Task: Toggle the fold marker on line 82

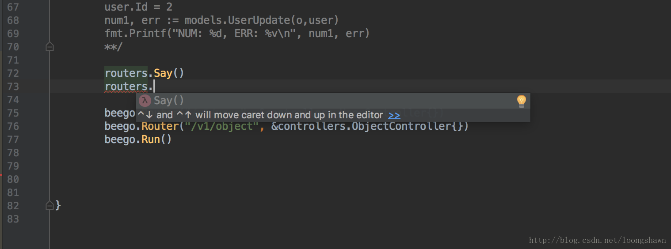Action: click(x=50, y=205)
